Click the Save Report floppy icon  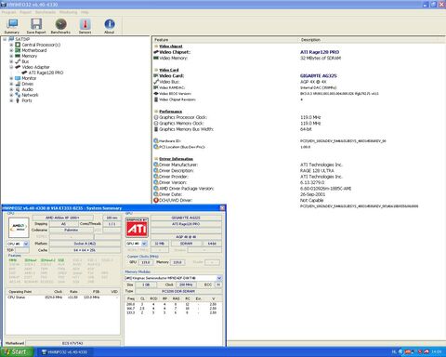tap(36, 24)
